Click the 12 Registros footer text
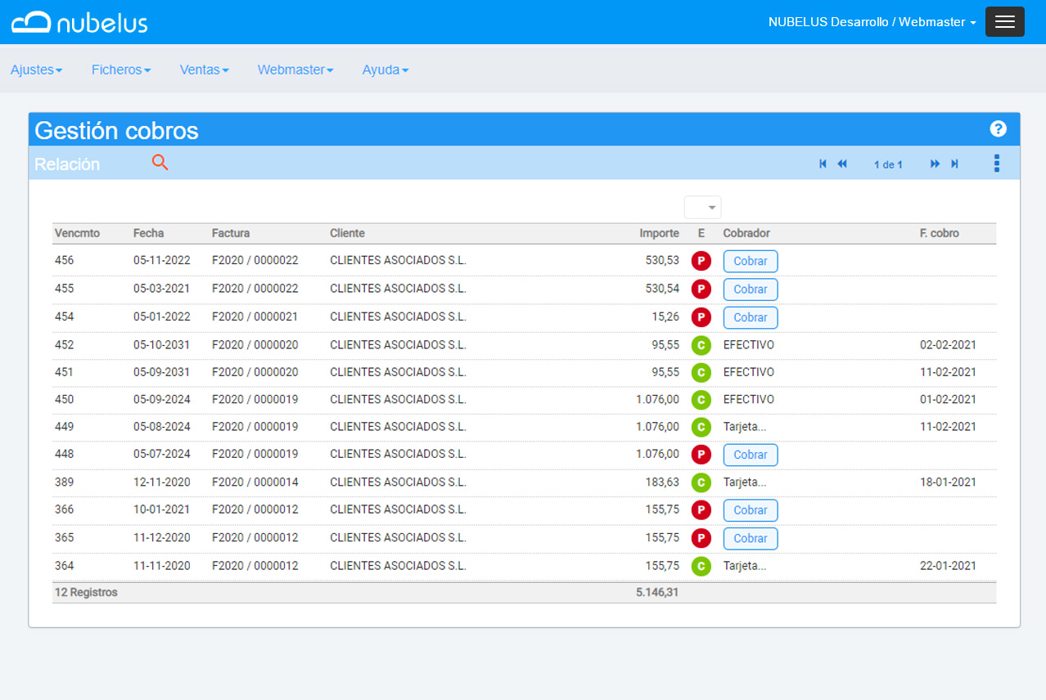The width and height of the screenshot is (1046, 700). tap(86, 593)
